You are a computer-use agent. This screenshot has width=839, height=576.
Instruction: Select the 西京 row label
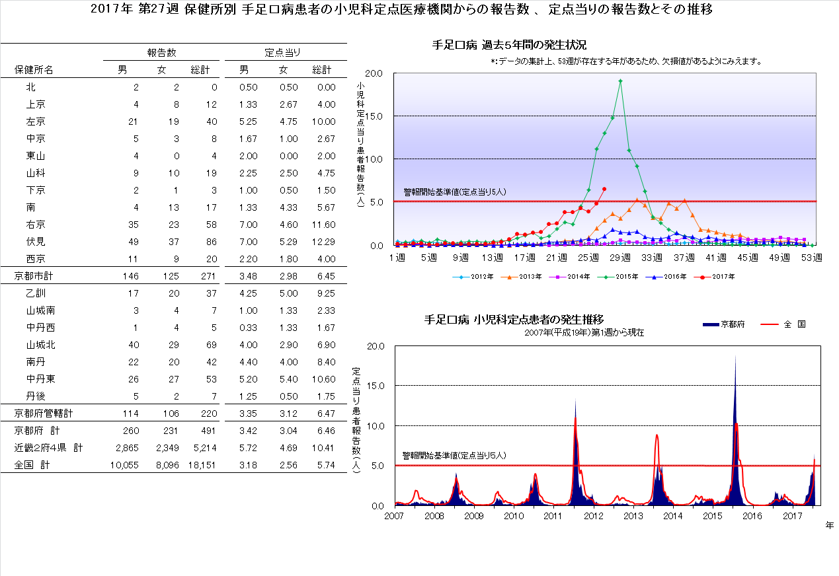click(x=36, y=259)
